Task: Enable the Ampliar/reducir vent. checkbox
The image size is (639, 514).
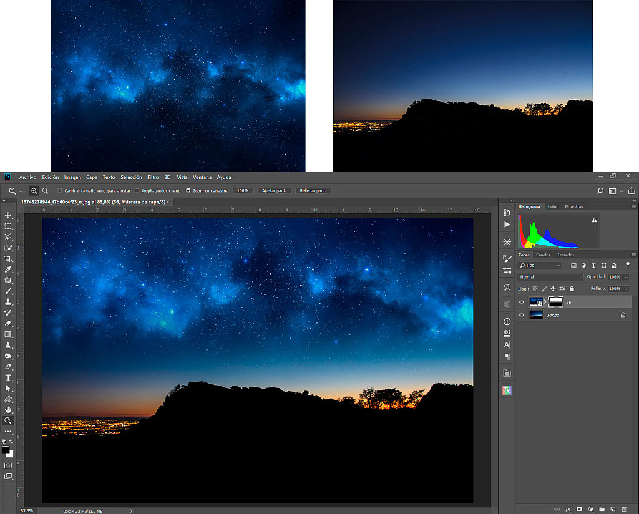Action: pos(137,190)
